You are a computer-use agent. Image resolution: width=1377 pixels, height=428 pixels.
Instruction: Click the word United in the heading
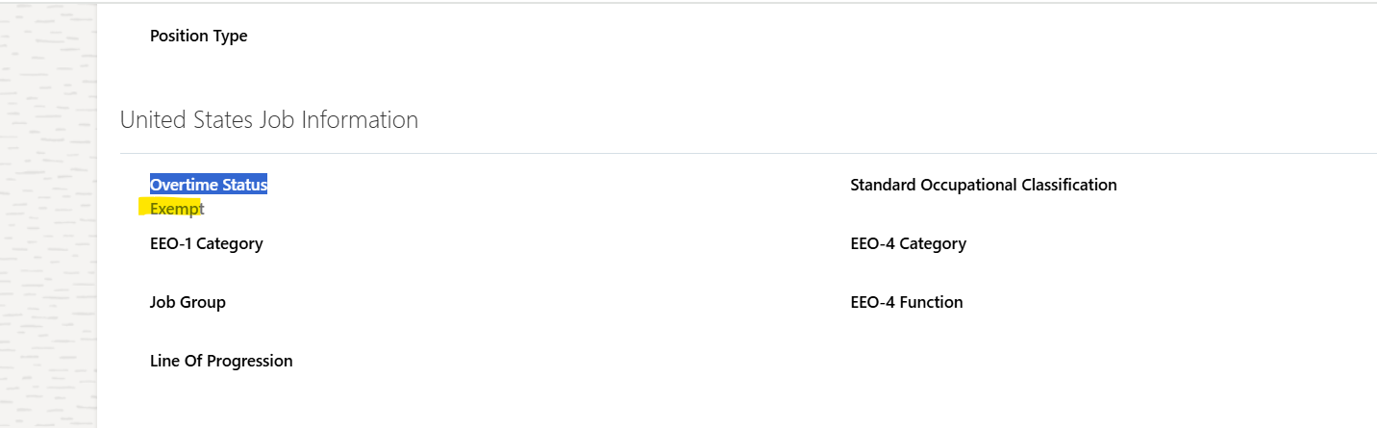pyautogui.click(x=152, y=120)
